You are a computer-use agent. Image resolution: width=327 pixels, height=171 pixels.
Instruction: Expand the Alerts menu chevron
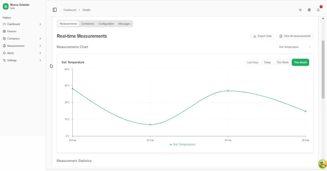40,53
